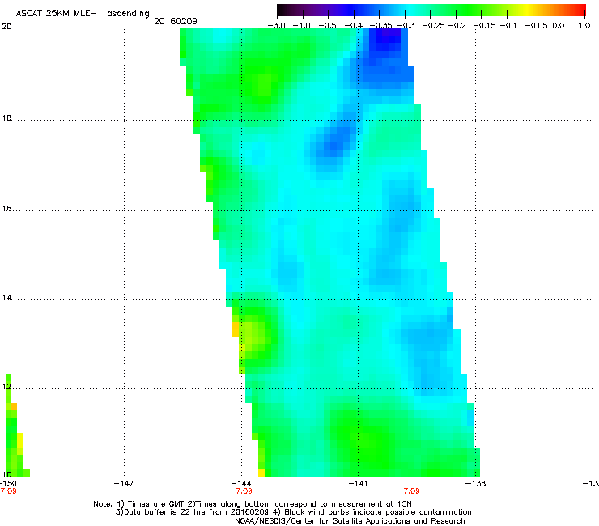Select the latitude axis label '10'
The image size is (599, 526).
(x=6, y=474)
